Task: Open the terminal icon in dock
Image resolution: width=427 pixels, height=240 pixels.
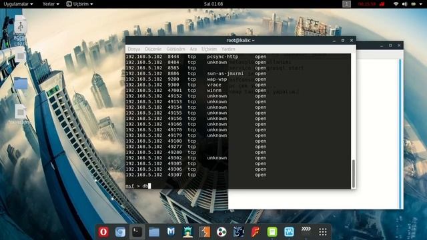Action: click(137, 232)
